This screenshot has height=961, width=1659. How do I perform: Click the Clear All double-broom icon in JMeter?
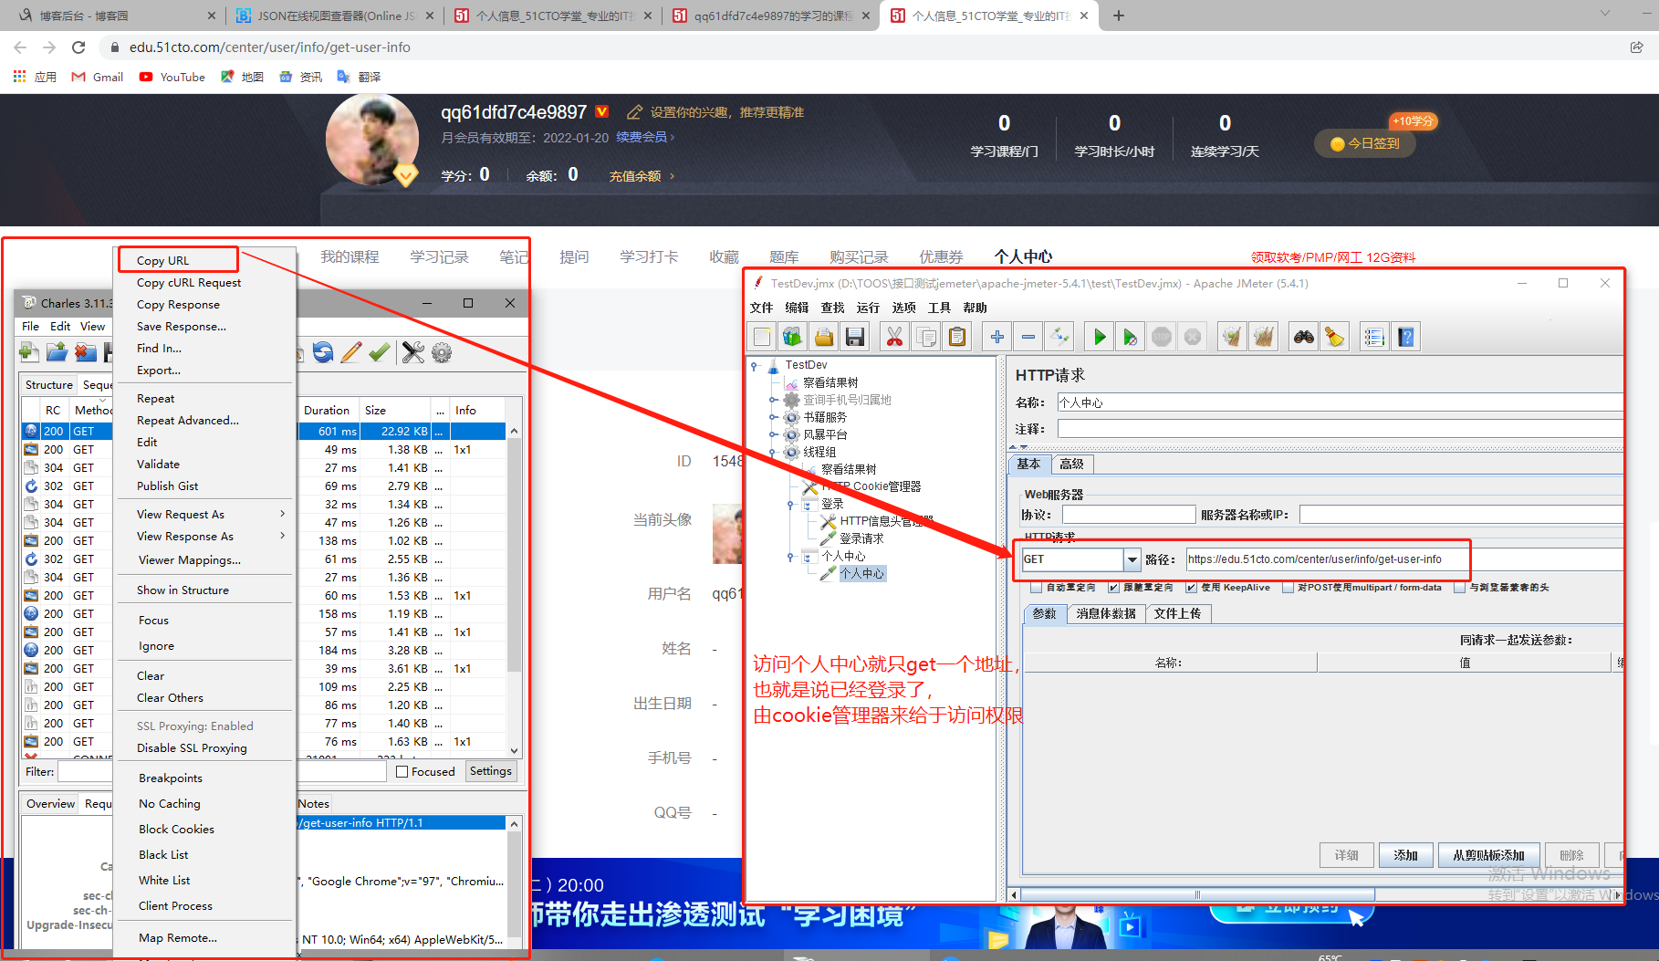tap(1264, 338)
